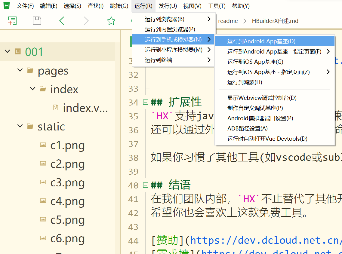Open the 文件(F) menu
Screen dimensions: 342x254
pos(25,6)
